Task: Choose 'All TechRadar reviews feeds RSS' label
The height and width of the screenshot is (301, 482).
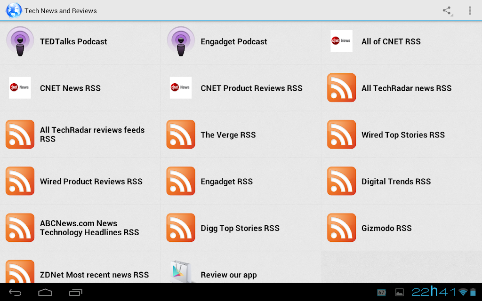Action: [92, 135]
